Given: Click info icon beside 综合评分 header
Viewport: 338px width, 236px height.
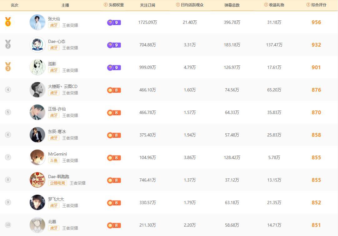Looking at the screenshot, I should 309,5.
